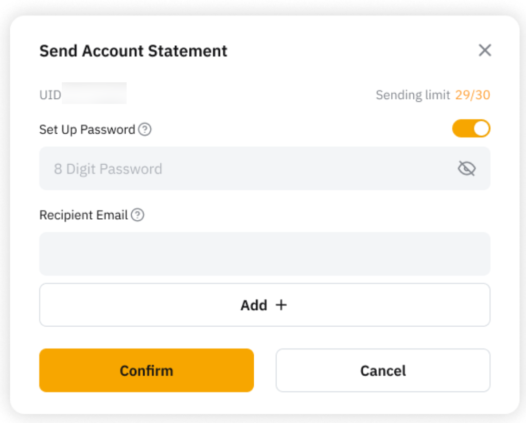Click the "Add" text label

pyautogui.click(x=254, y=305)
